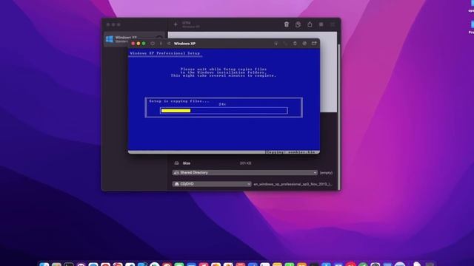Click the square stop icon in UTM toolbar

pyautogui.click(x=321, y=24)
